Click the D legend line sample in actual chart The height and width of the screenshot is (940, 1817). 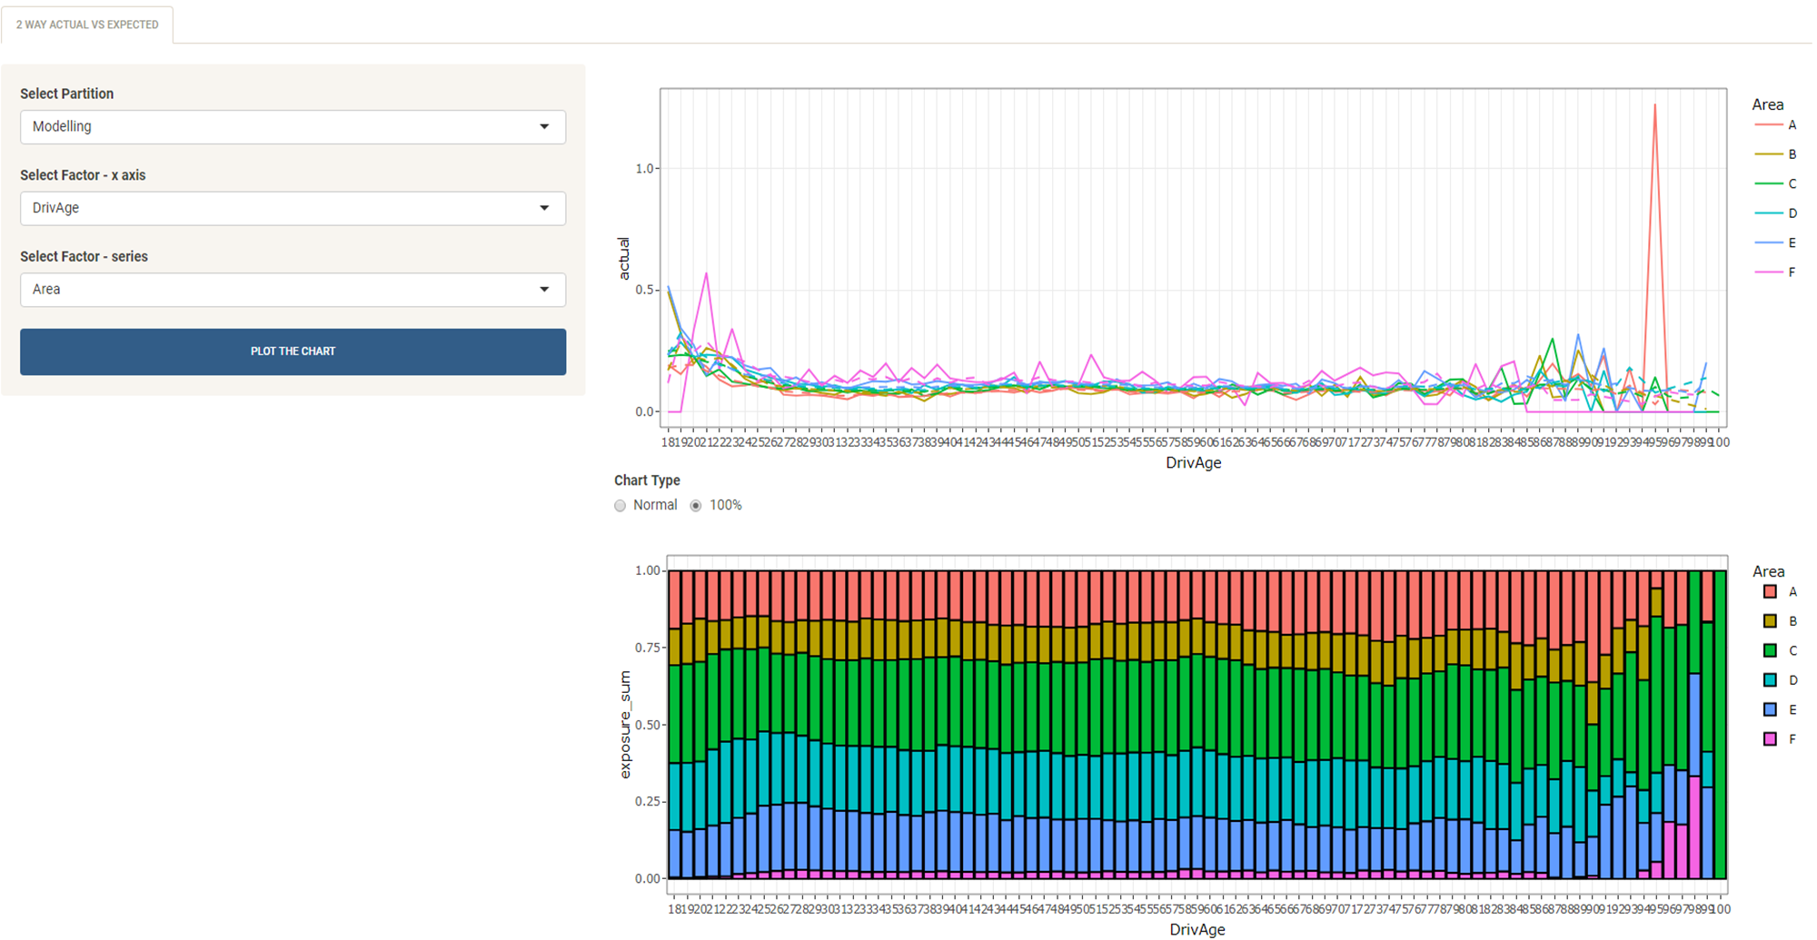tap(1767, 212)
